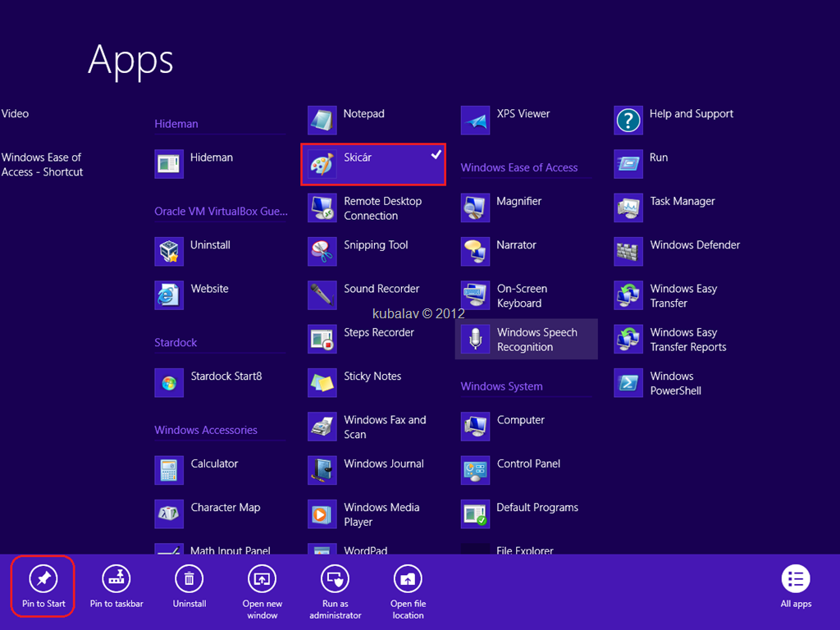Open the Calculator icon

[169, 470]
